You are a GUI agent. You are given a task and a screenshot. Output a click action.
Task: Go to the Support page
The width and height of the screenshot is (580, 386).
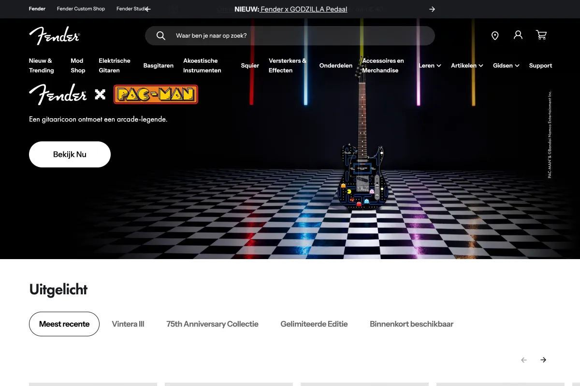[540, 66]
